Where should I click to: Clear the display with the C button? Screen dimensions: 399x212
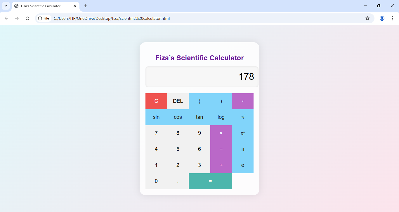(156, 101)
